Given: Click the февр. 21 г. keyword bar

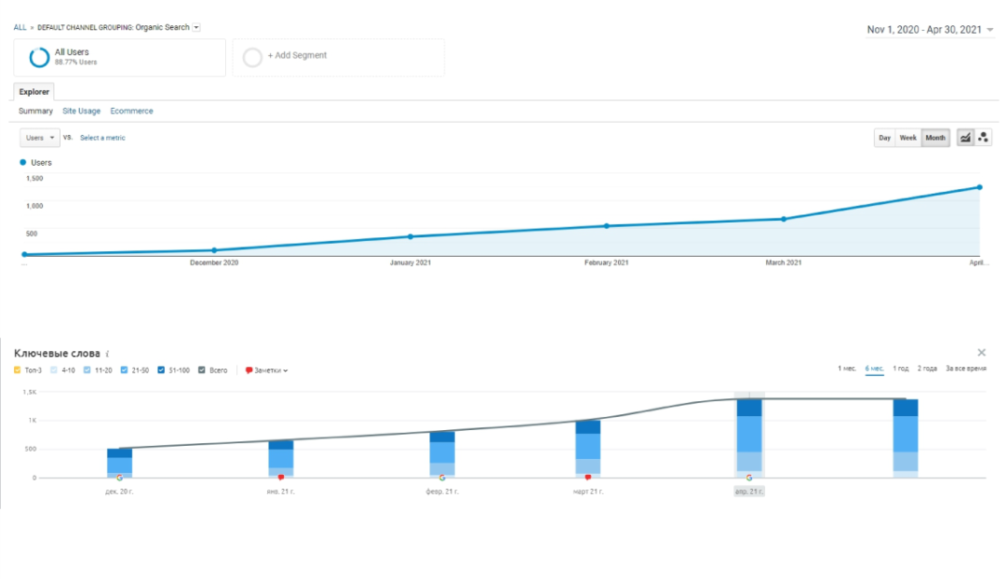Looking at the screenshot, I should (442, 454).
